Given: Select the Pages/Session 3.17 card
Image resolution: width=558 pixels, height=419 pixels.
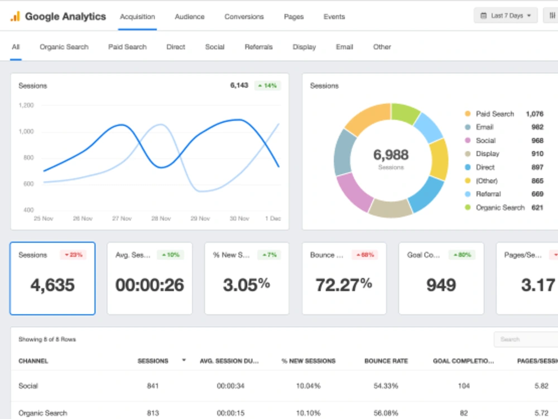Looking at the screenshot, I should pos(527,278).
